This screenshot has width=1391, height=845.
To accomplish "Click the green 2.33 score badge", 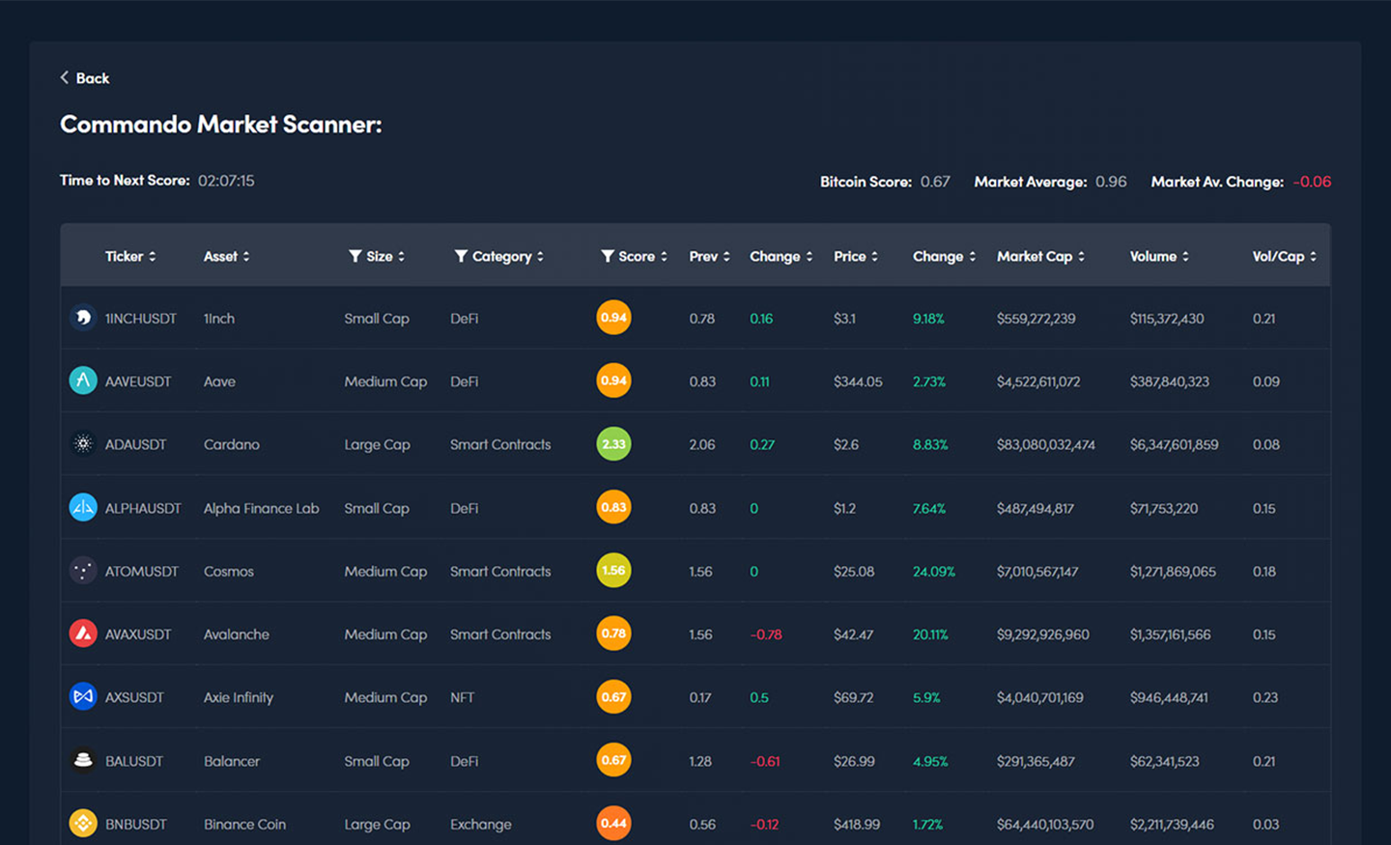I will pyautogui.click(x=613, y=444).
